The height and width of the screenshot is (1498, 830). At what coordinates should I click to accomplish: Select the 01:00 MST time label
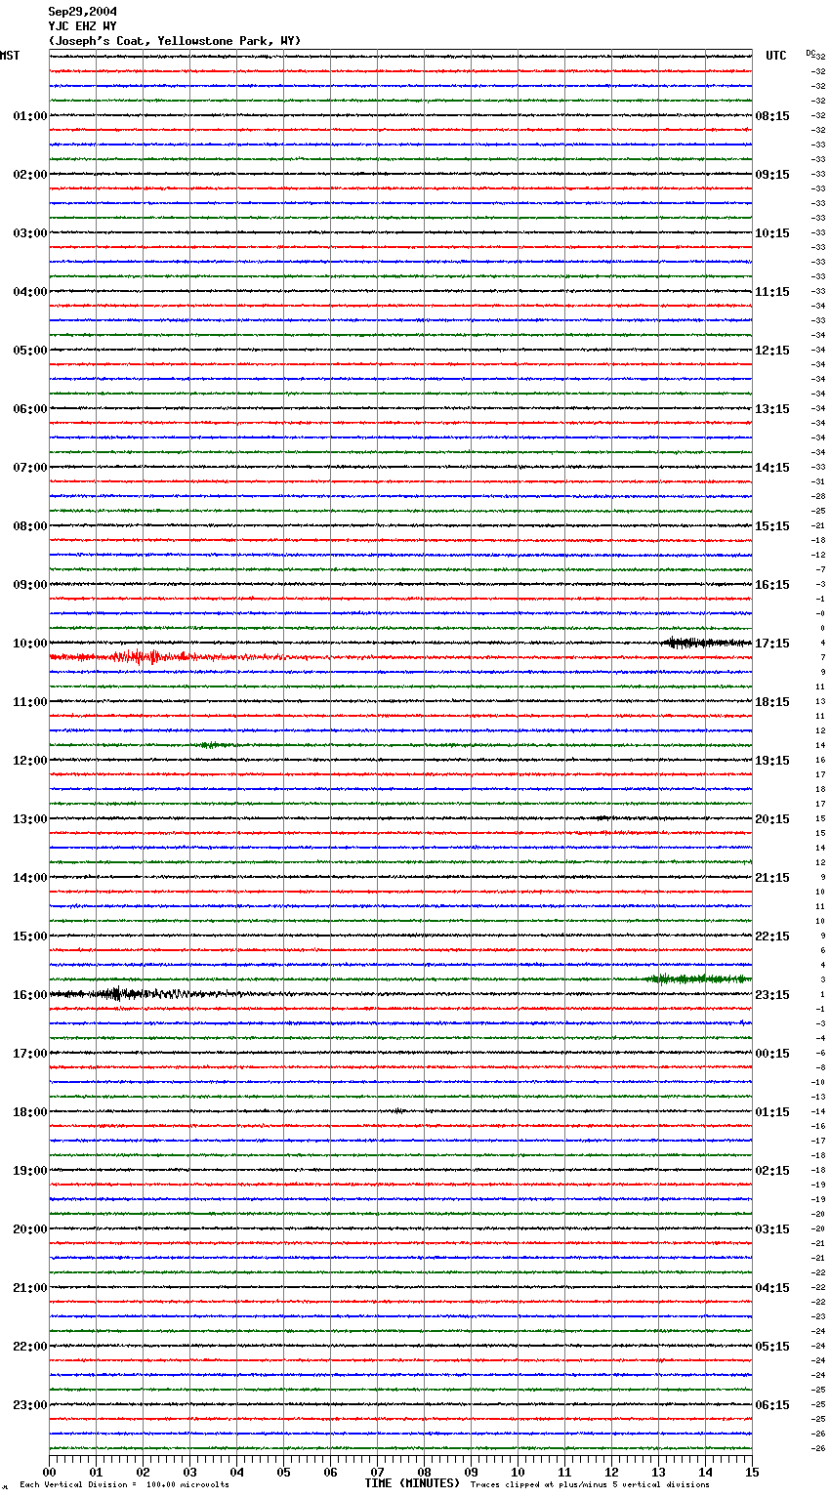tap(30, 116)
